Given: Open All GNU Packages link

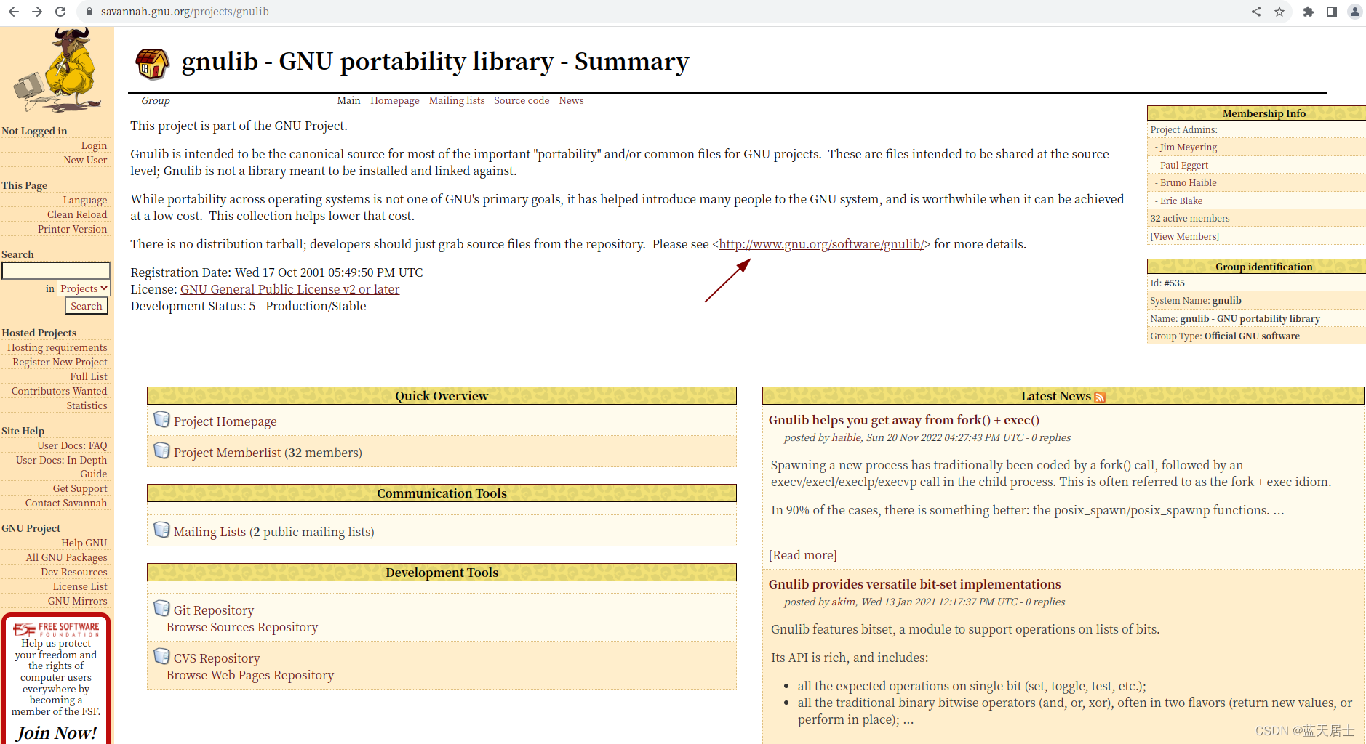Looking at the screenshot, I should [x=66, y=557].
